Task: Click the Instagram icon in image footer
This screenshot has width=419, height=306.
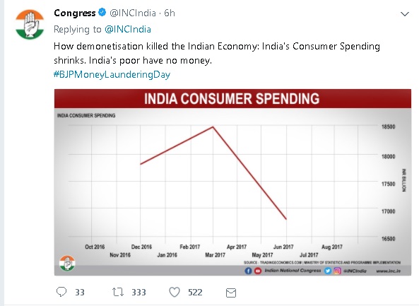Action: [337, 271]
